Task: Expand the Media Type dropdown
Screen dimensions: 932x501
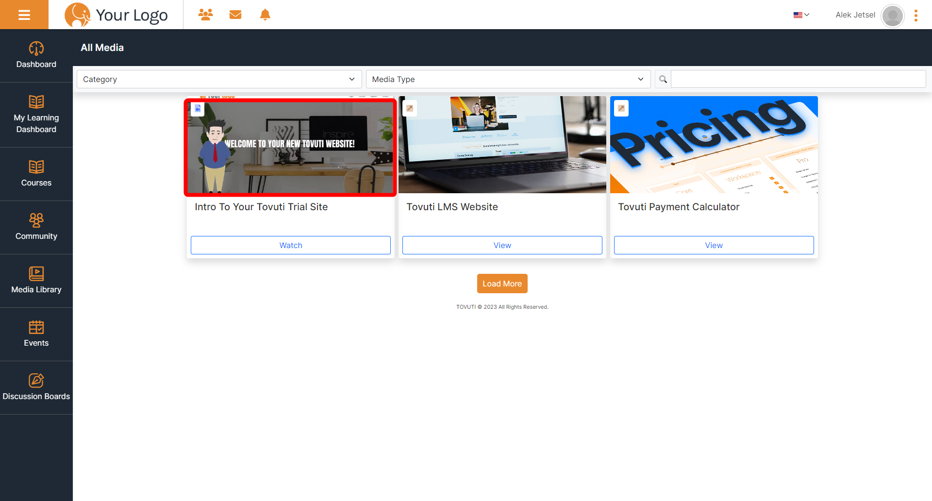Action: (508, 79)
